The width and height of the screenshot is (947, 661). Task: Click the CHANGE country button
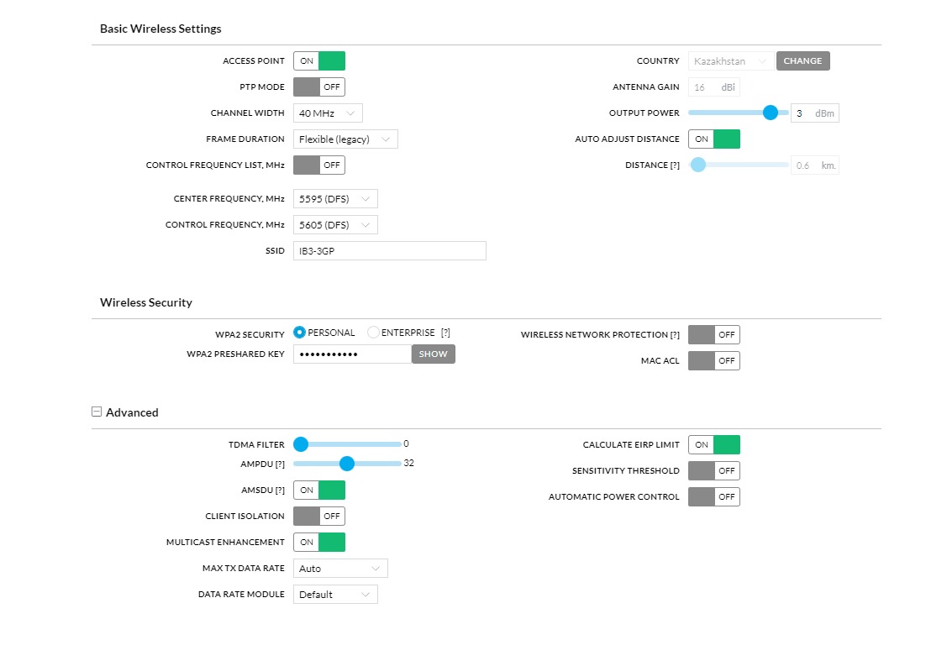click(802, 61)
